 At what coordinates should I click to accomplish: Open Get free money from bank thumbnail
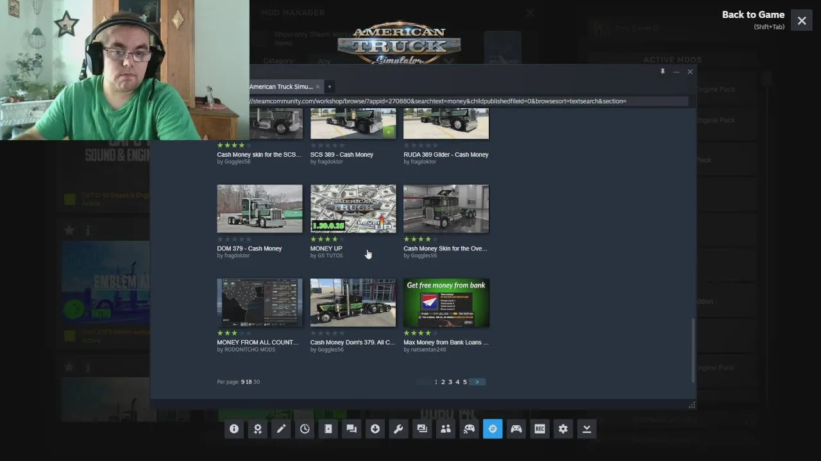(x=446, y=302)
